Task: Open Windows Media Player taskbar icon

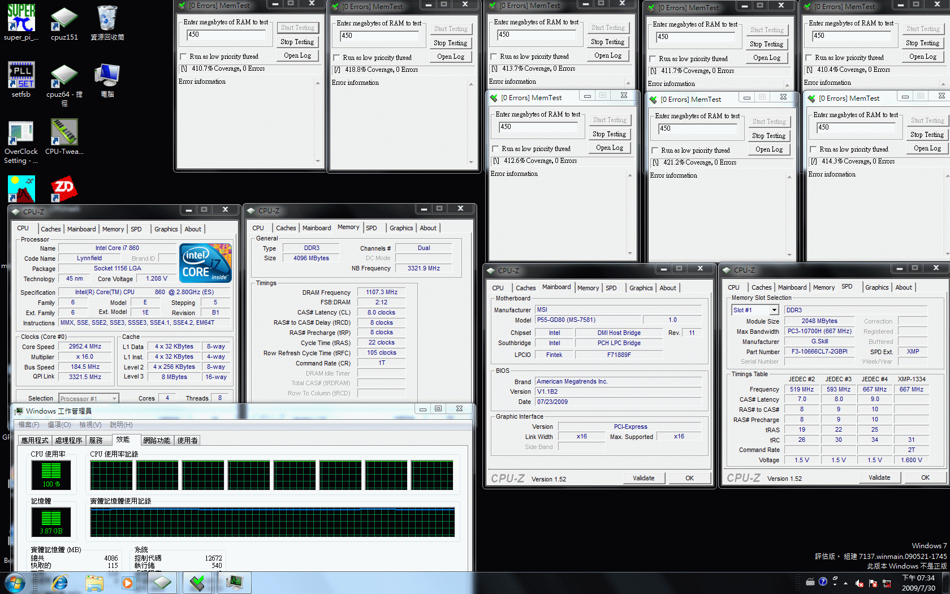Action: (128, 583)
